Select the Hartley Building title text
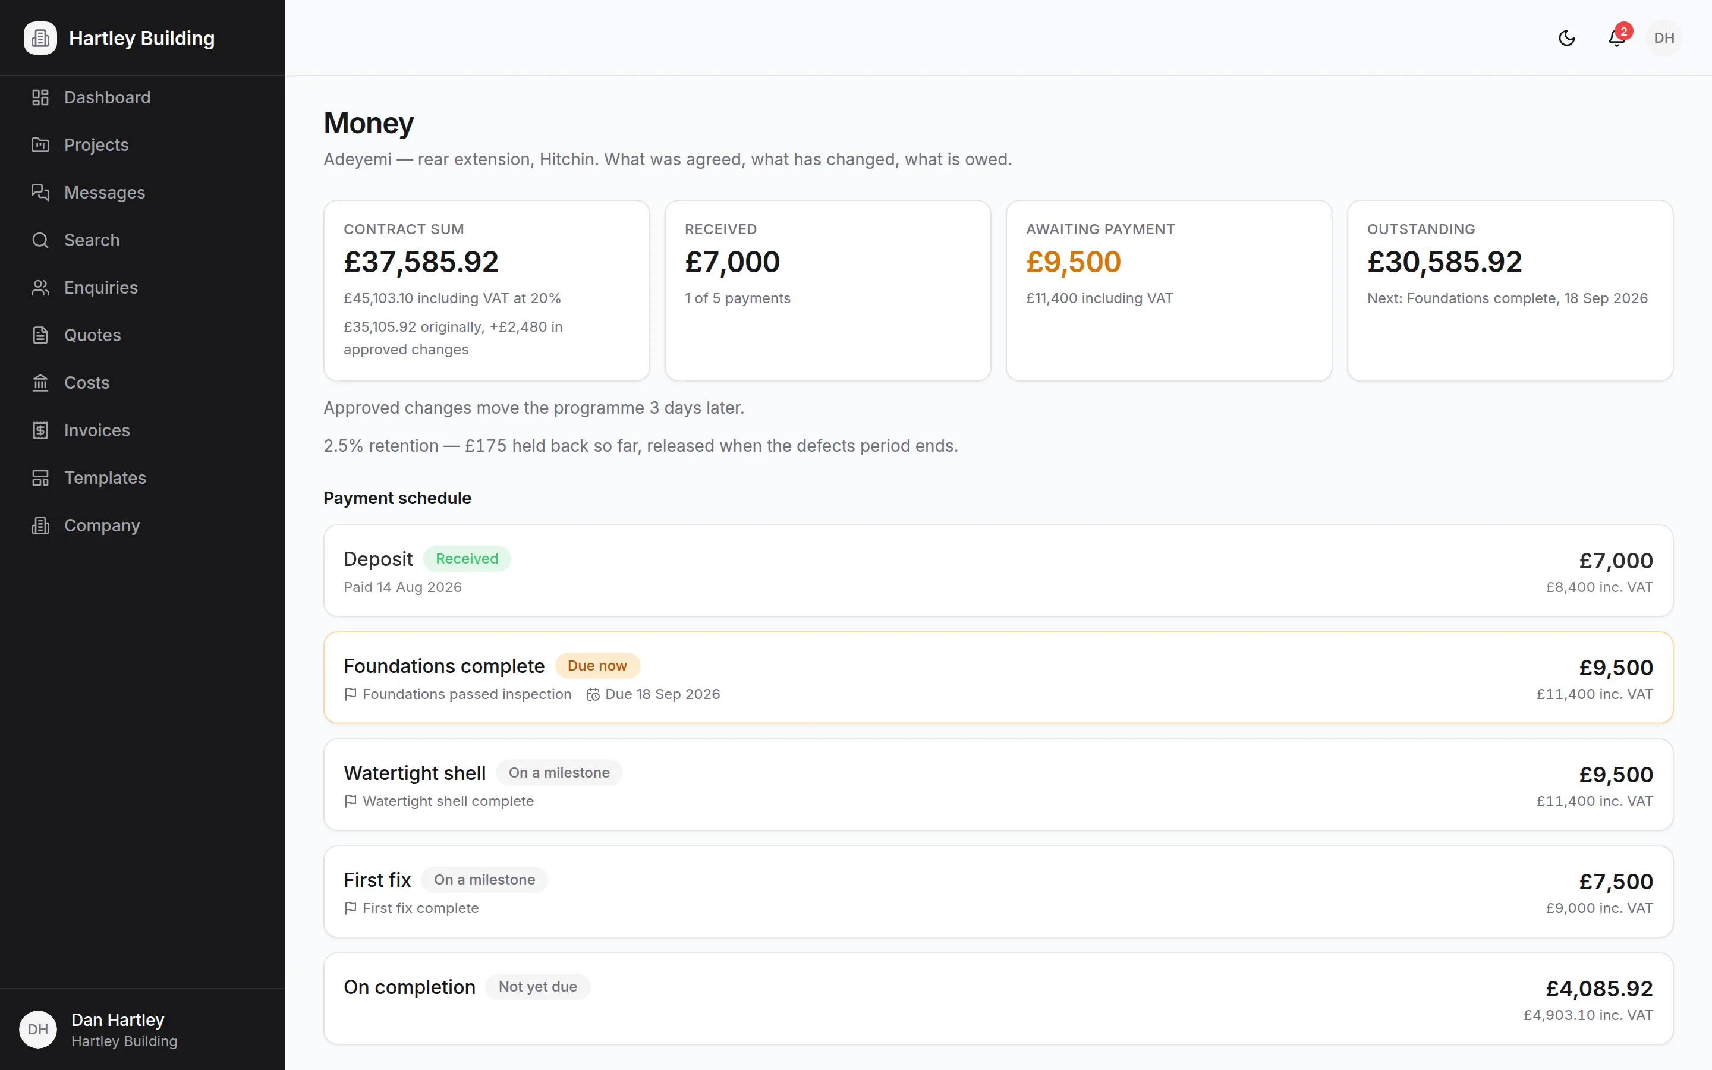Screen dimensions: 1712x1070 tap(141, 38)
